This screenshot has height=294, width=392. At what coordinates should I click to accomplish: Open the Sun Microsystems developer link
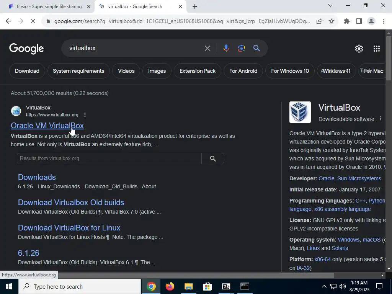tap(359, 178)
